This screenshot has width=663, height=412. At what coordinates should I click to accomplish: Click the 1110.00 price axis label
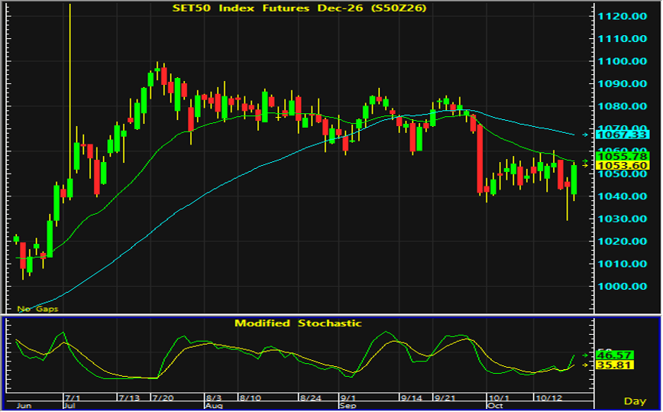click(622, 39)
